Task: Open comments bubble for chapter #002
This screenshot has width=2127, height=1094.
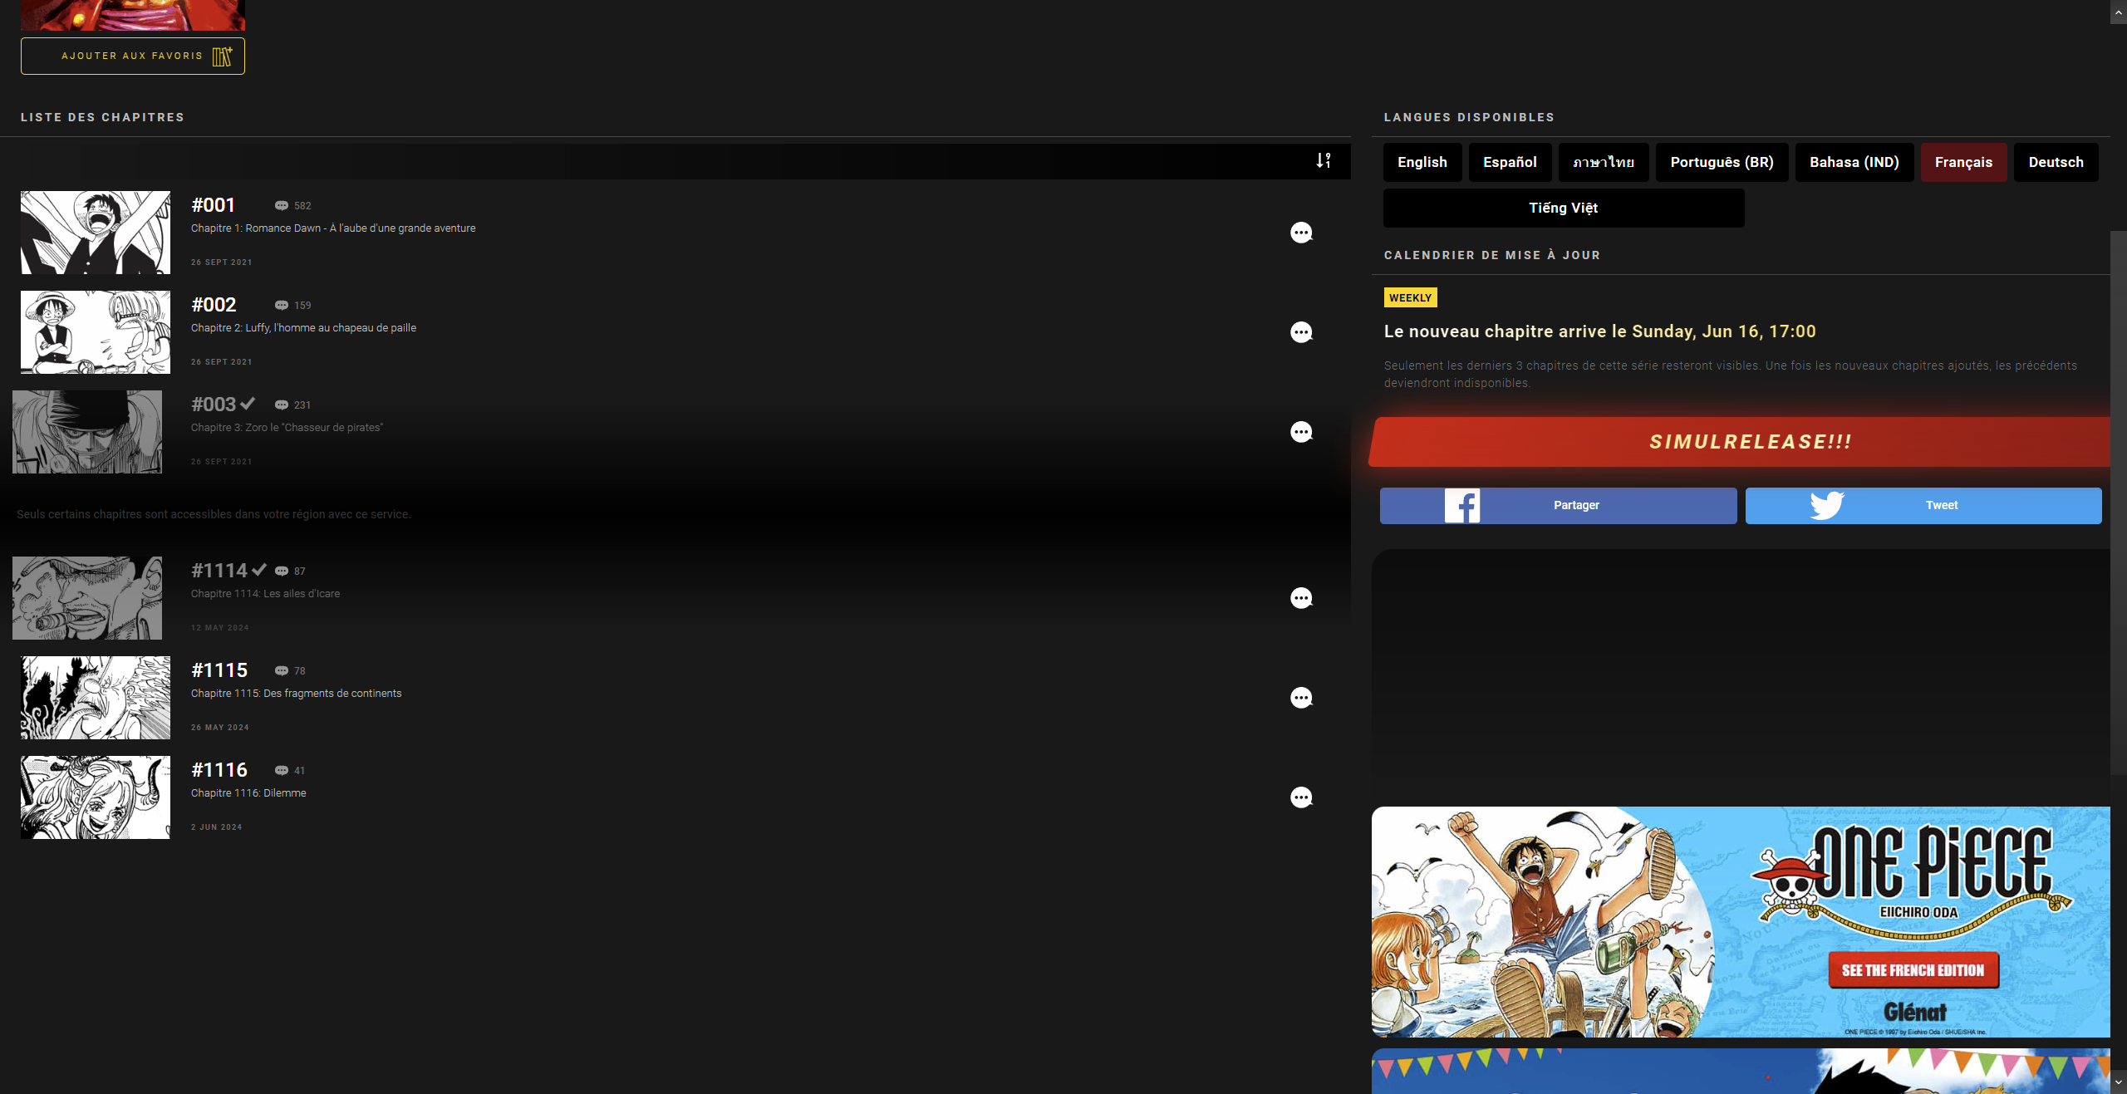Action: pos(1301,332)
